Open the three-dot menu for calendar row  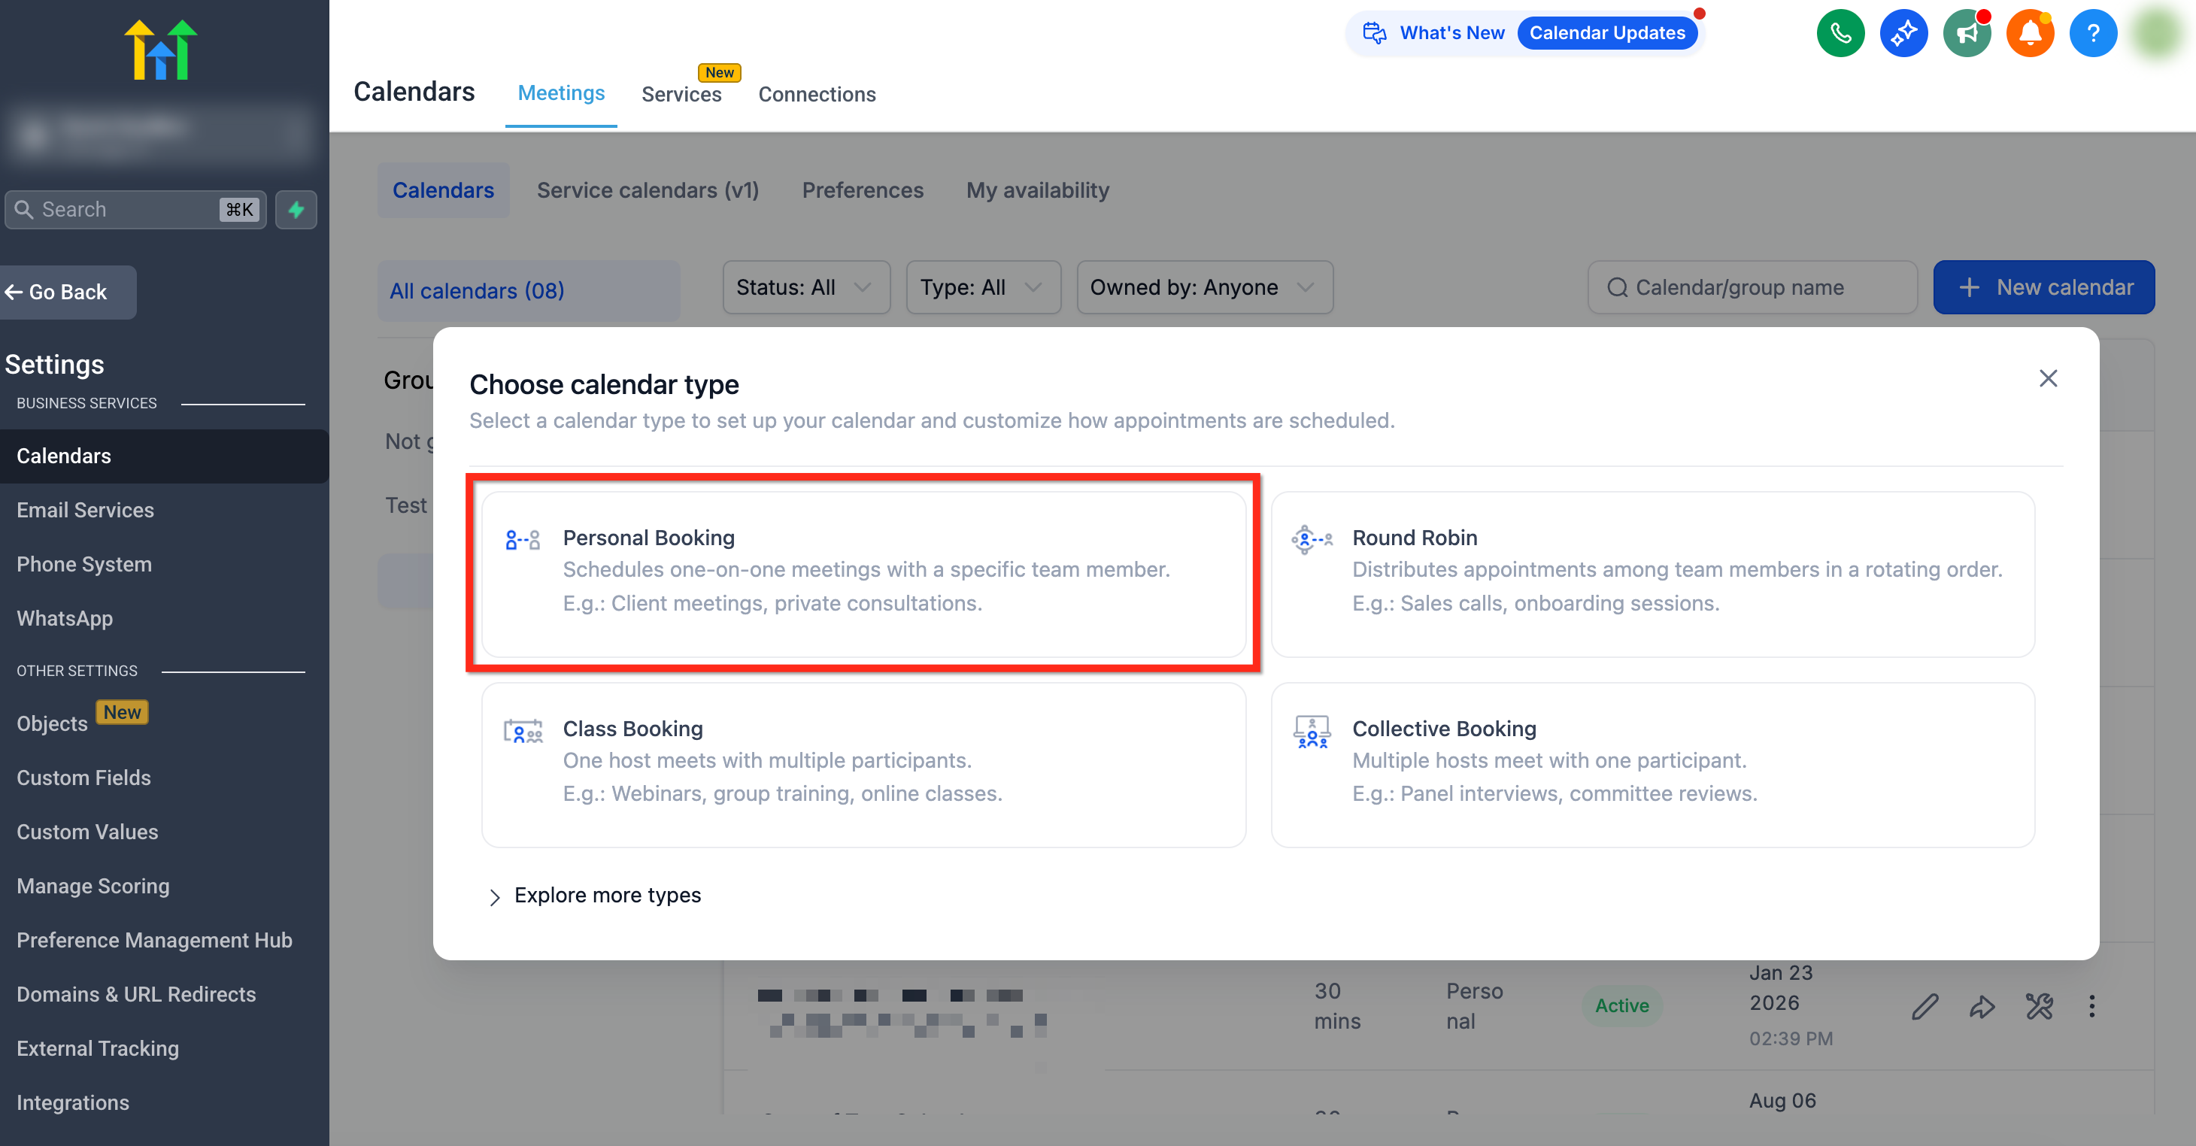pos(2091,1006)
